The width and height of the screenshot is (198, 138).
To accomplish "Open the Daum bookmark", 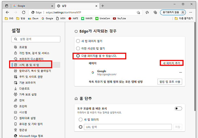I will [33, 18].
